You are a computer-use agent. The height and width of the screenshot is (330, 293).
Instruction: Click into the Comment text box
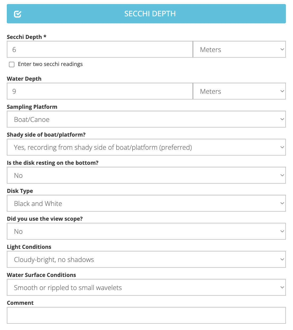146,315
